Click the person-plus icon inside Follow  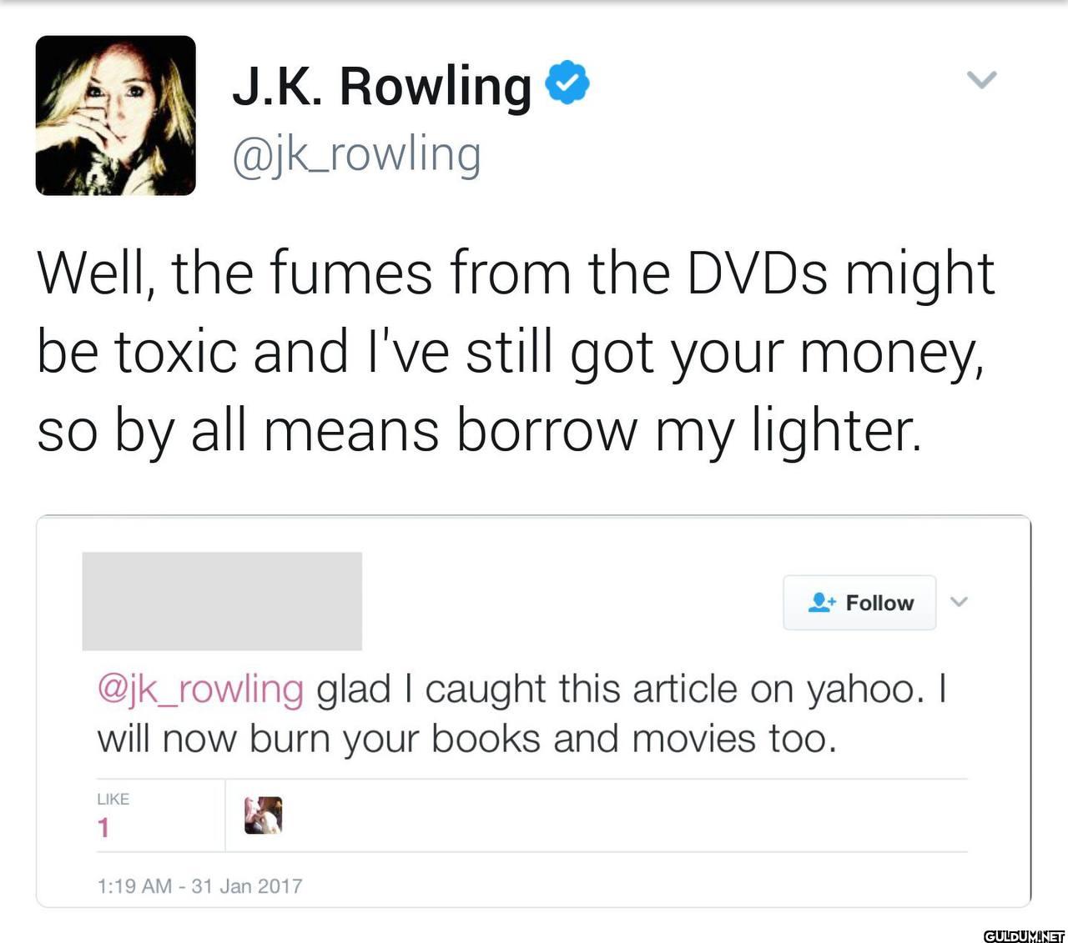822,602
